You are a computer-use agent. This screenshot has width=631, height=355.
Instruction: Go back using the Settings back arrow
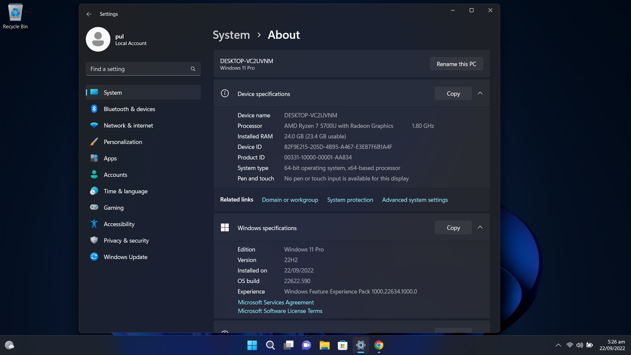pyautogui.click(x=89, y=14)
